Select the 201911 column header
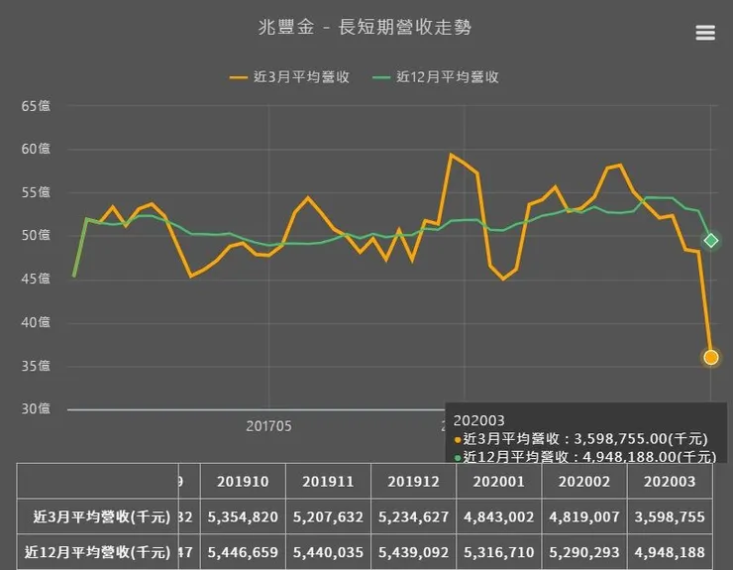Image resolution: width=733 pixels, height=570 pixels. pyautogui.click(x=328, y=481)
